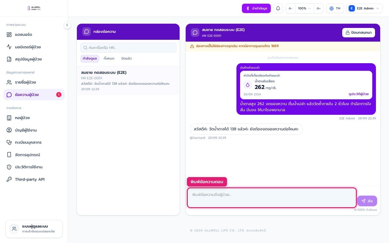Image resolution: width=389 pixels, height=243 pixels.
Task: Open the notifications bell icon
Action: pos(278,9)
